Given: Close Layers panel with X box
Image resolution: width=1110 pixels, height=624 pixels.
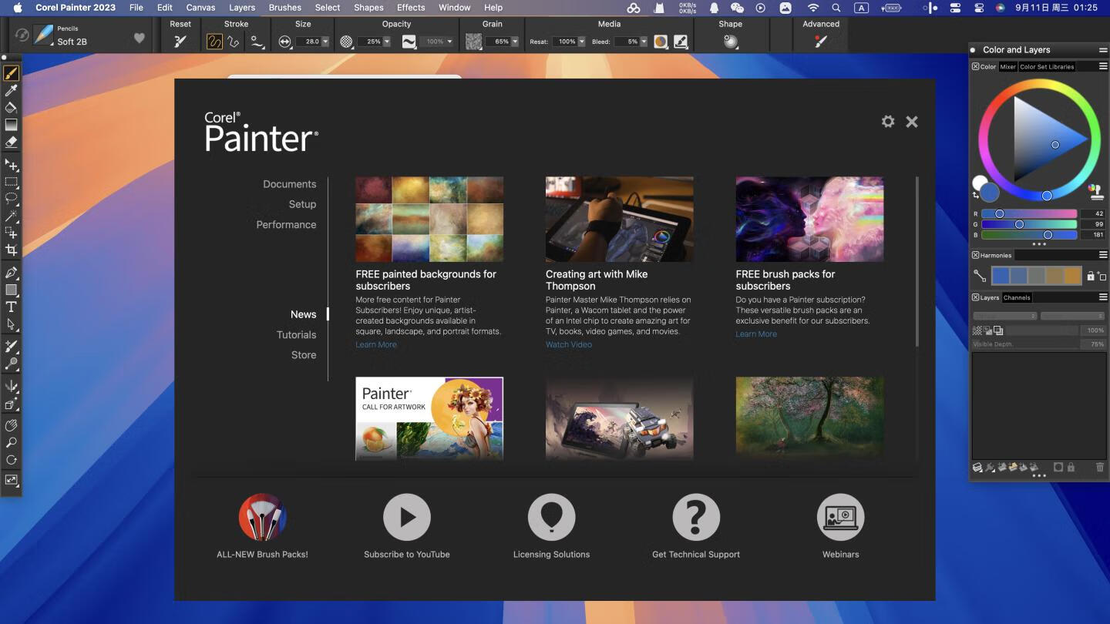Looking at the screenshot, I should (975, 297).
